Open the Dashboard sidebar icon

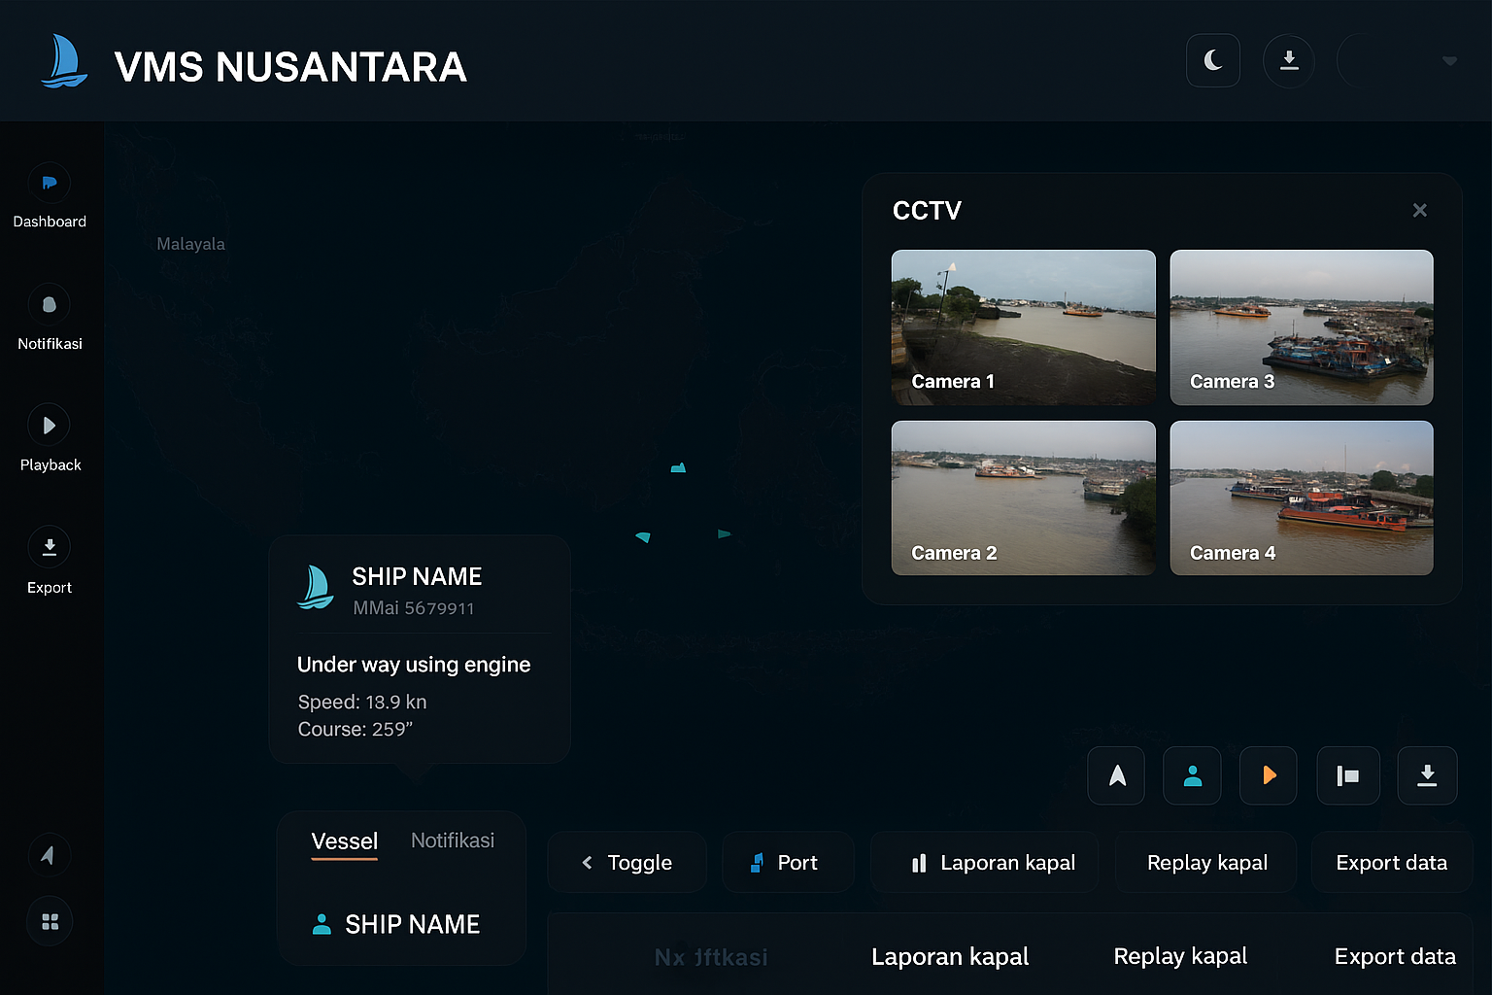[50, 184]
